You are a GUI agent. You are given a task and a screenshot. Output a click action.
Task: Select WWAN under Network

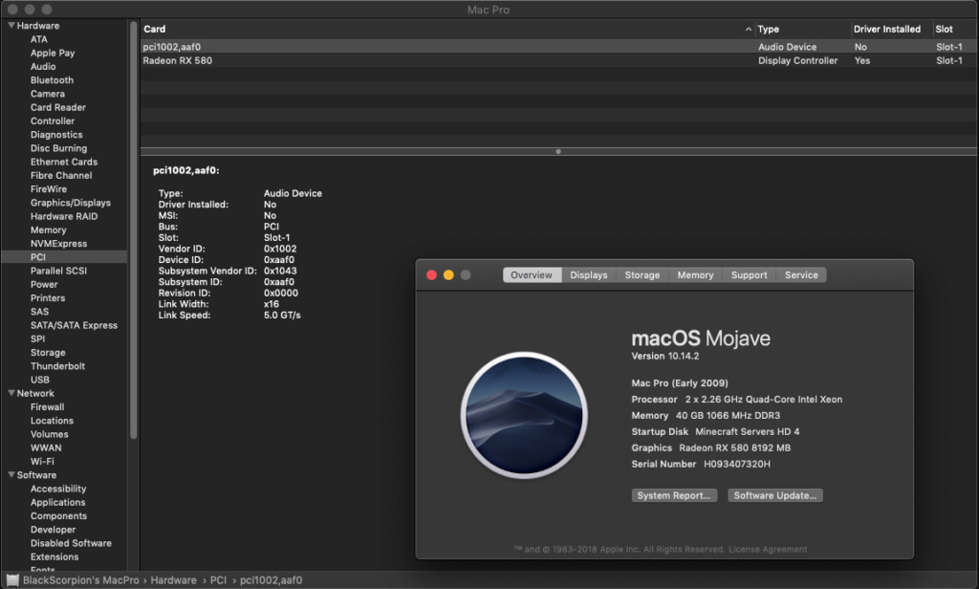tap(46, 447)
